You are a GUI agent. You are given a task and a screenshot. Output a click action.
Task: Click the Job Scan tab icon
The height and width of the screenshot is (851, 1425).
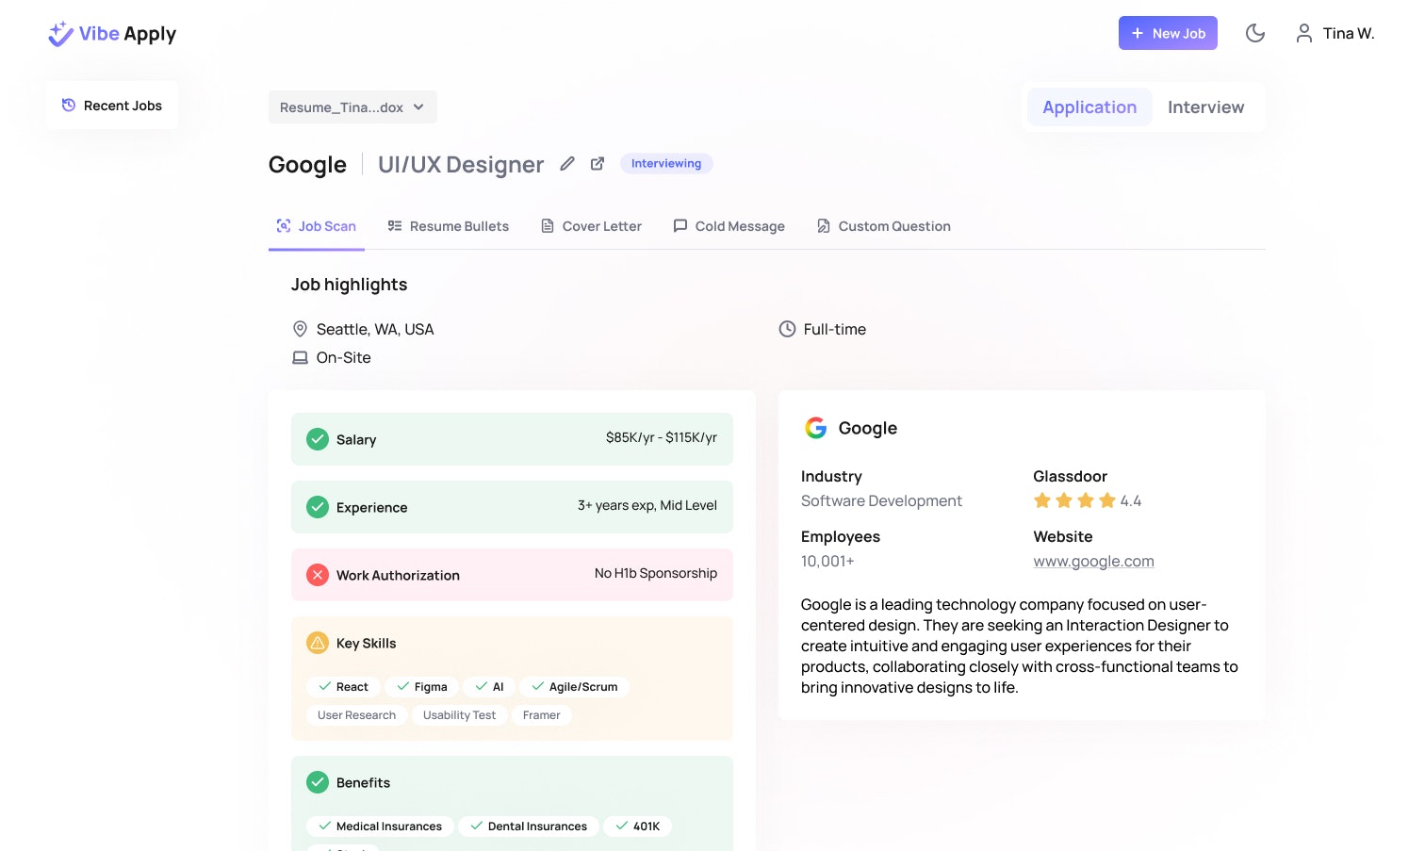tap(284, 226)
